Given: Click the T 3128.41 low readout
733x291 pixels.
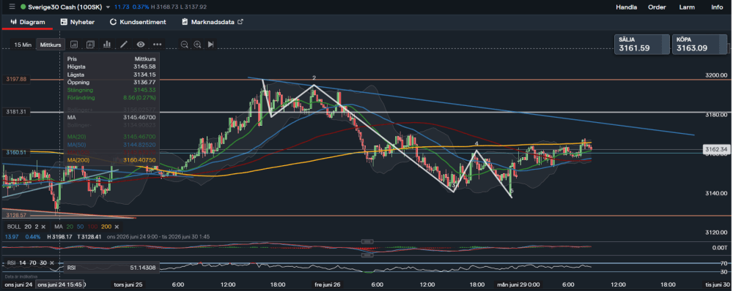Looking at the screenshot, I should (x=89, y=237).
